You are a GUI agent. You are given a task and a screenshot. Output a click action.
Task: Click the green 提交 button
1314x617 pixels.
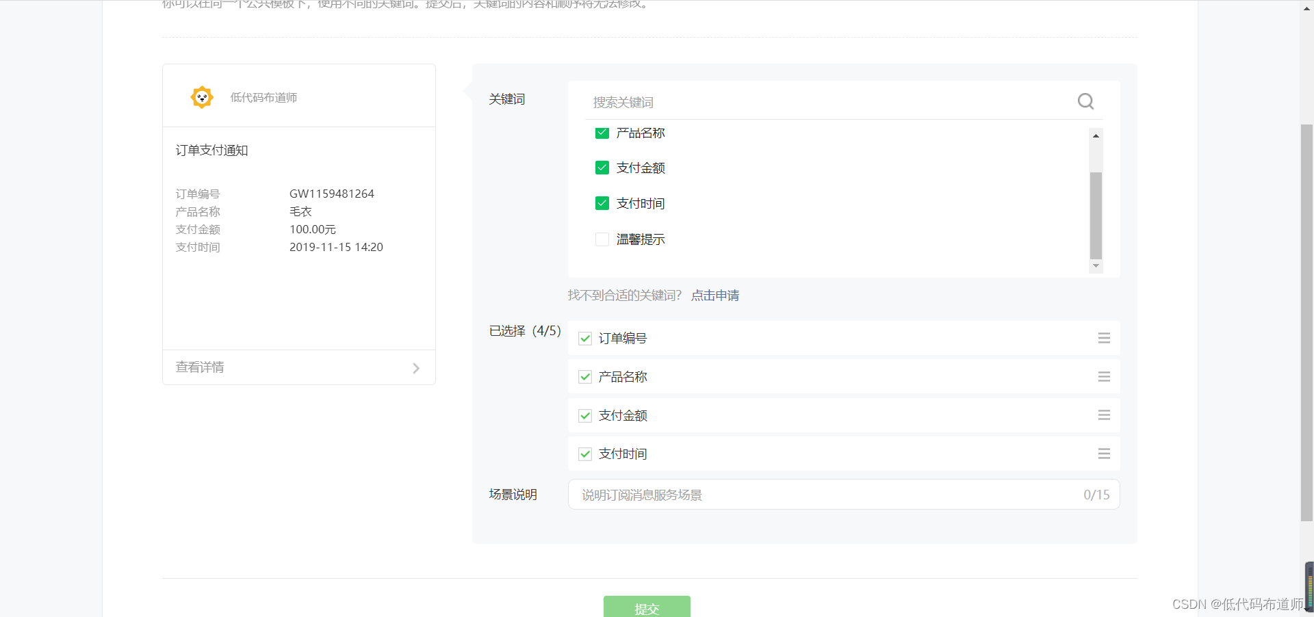[x=647, y=607]
